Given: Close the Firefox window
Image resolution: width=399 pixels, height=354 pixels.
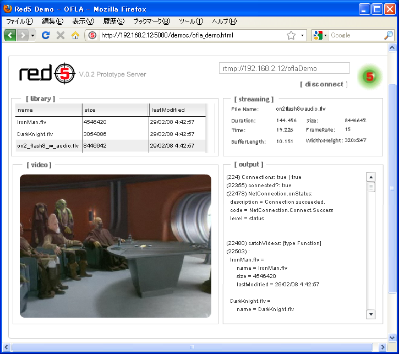Looking at the screenshot, I should coord(390,9).
